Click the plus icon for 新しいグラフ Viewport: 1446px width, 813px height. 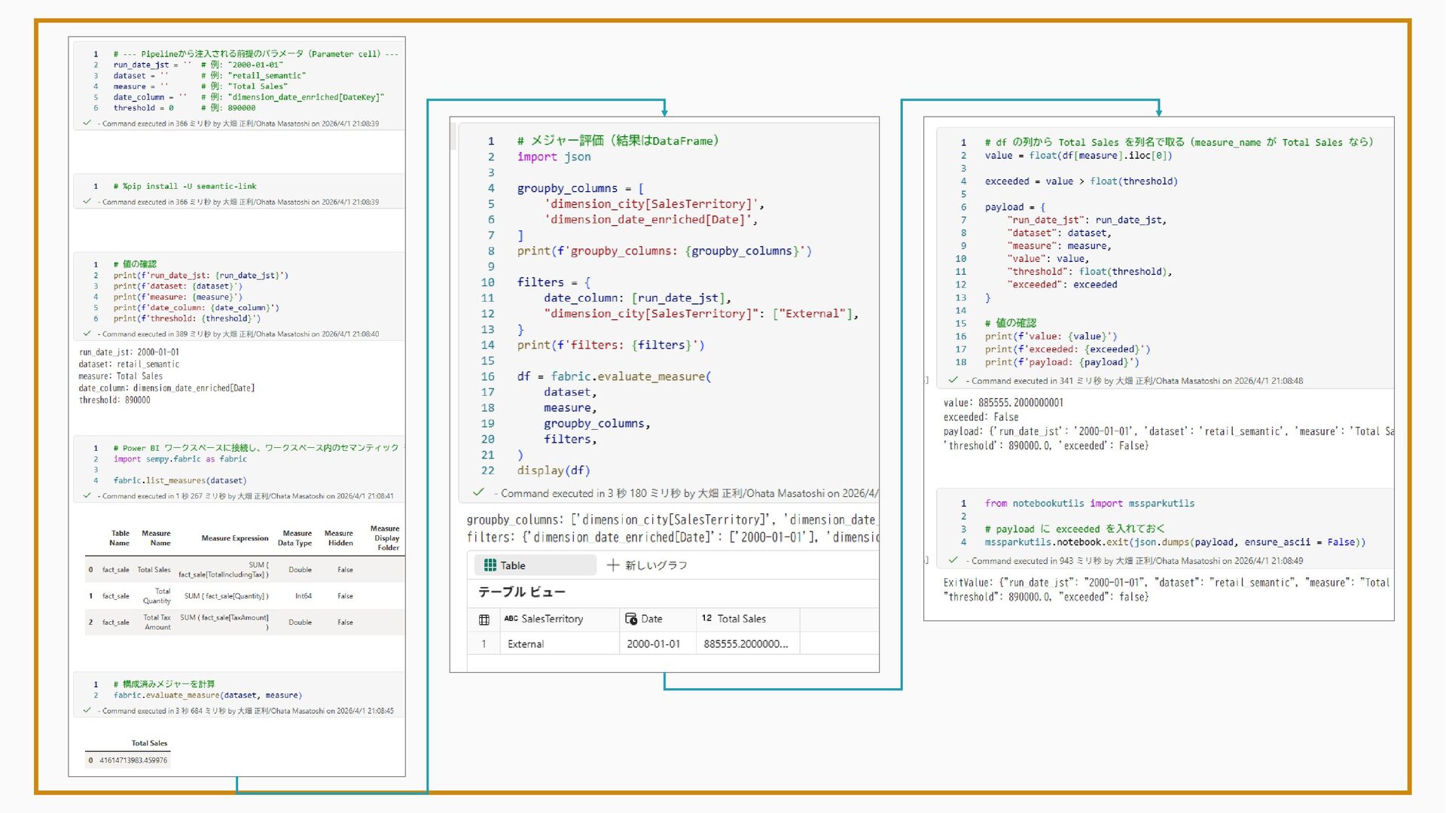coord(613,565)
